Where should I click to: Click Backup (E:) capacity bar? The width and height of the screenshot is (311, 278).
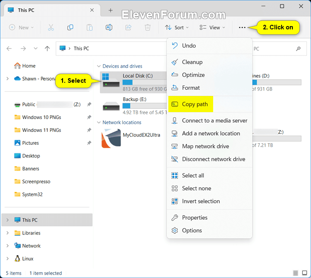tap(144, 105)
